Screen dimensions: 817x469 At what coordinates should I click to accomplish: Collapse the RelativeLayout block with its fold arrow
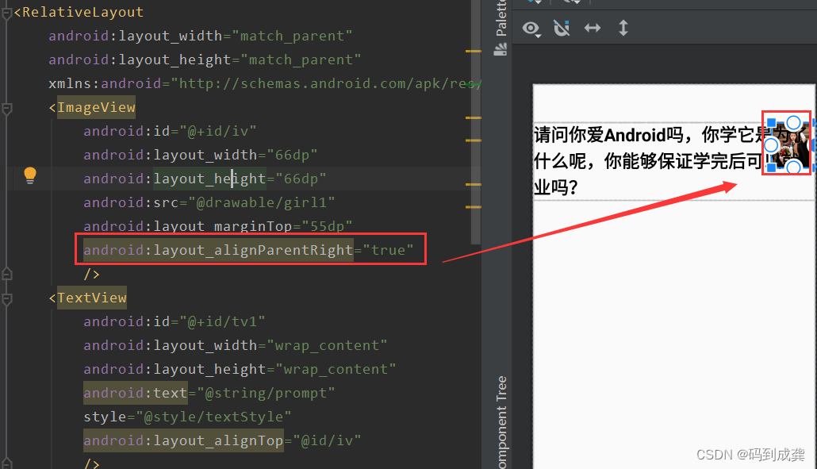pos(6,12)
